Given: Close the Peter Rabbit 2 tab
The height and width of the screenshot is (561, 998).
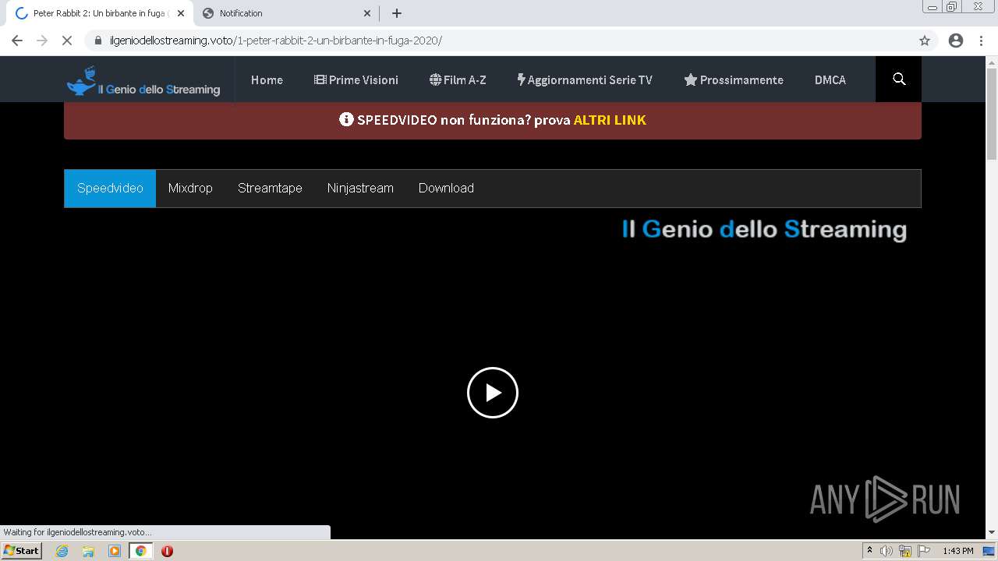Looking at the screenshot, I should point(181,13).
